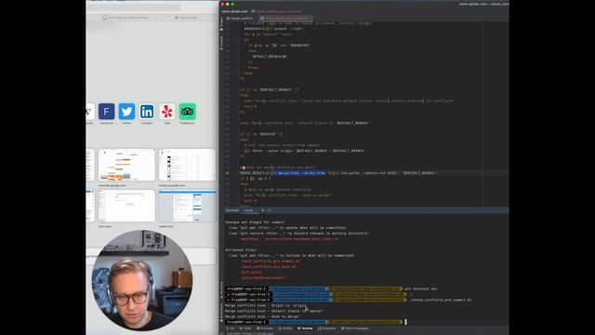Add a new terminal session with plus

coord(262,210)
